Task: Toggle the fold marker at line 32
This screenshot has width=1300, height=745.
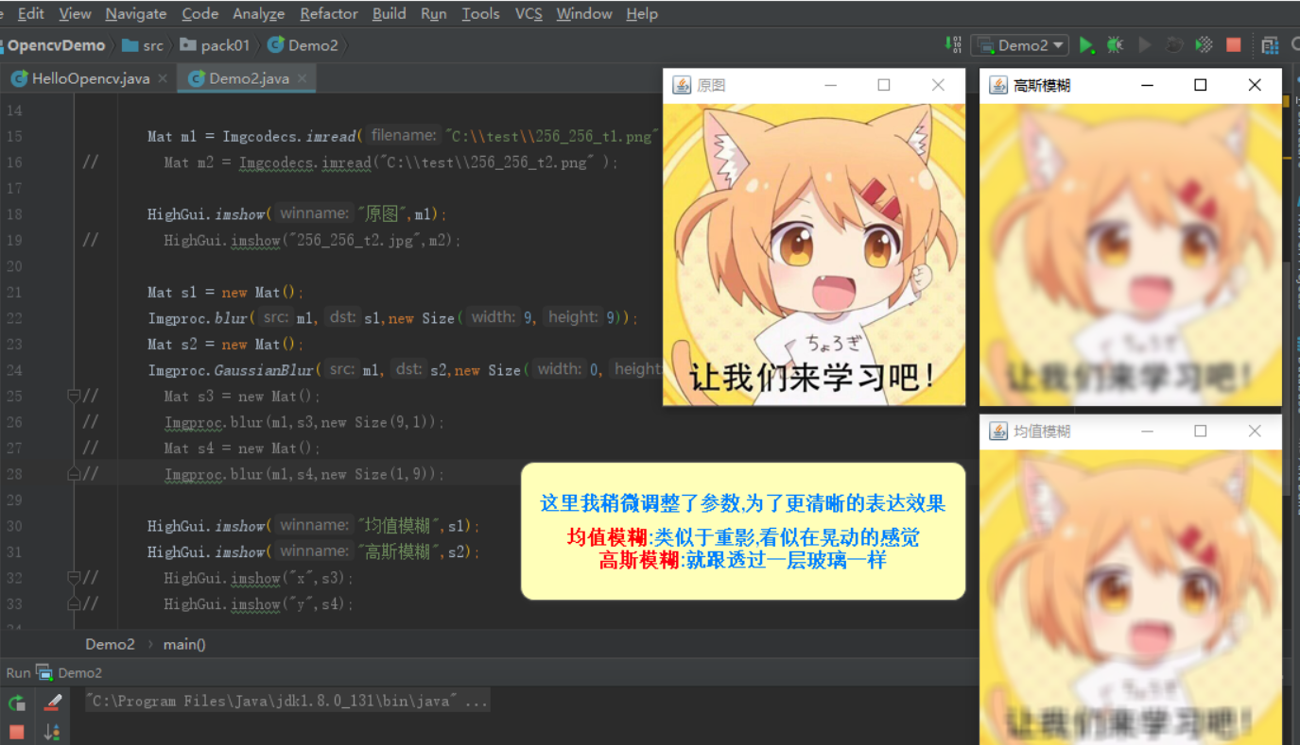Action: click(x=74, y=578)
